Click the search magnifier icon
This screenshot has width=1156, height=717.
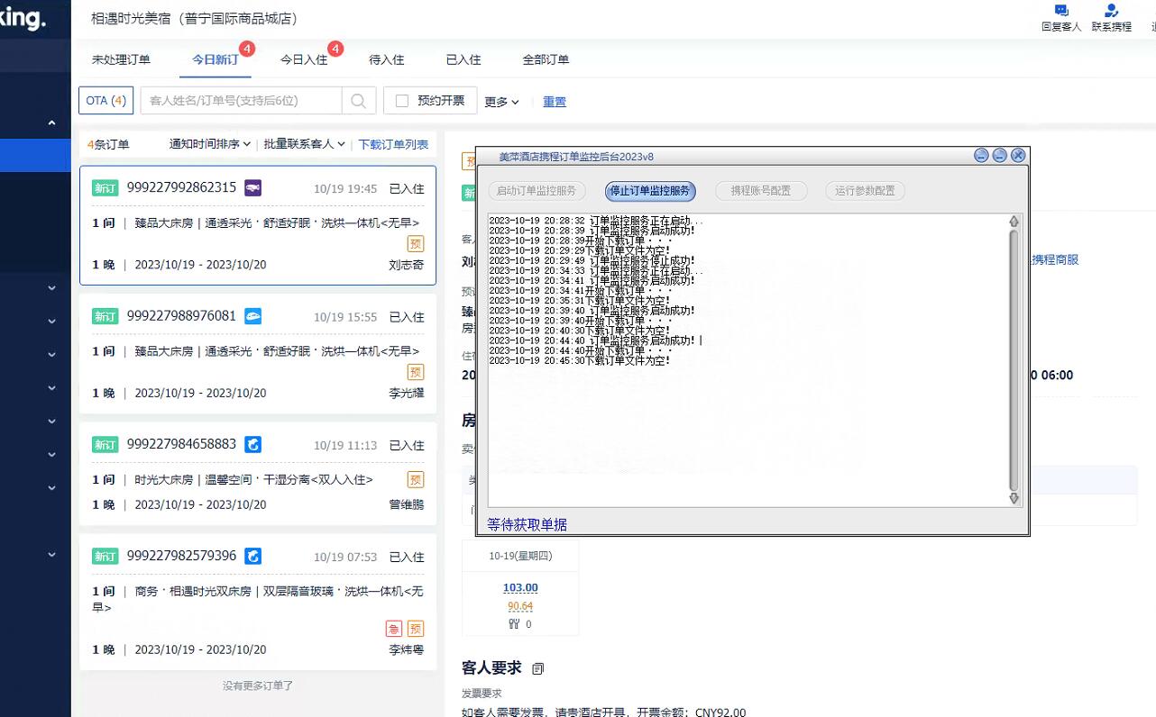point(358,101)
